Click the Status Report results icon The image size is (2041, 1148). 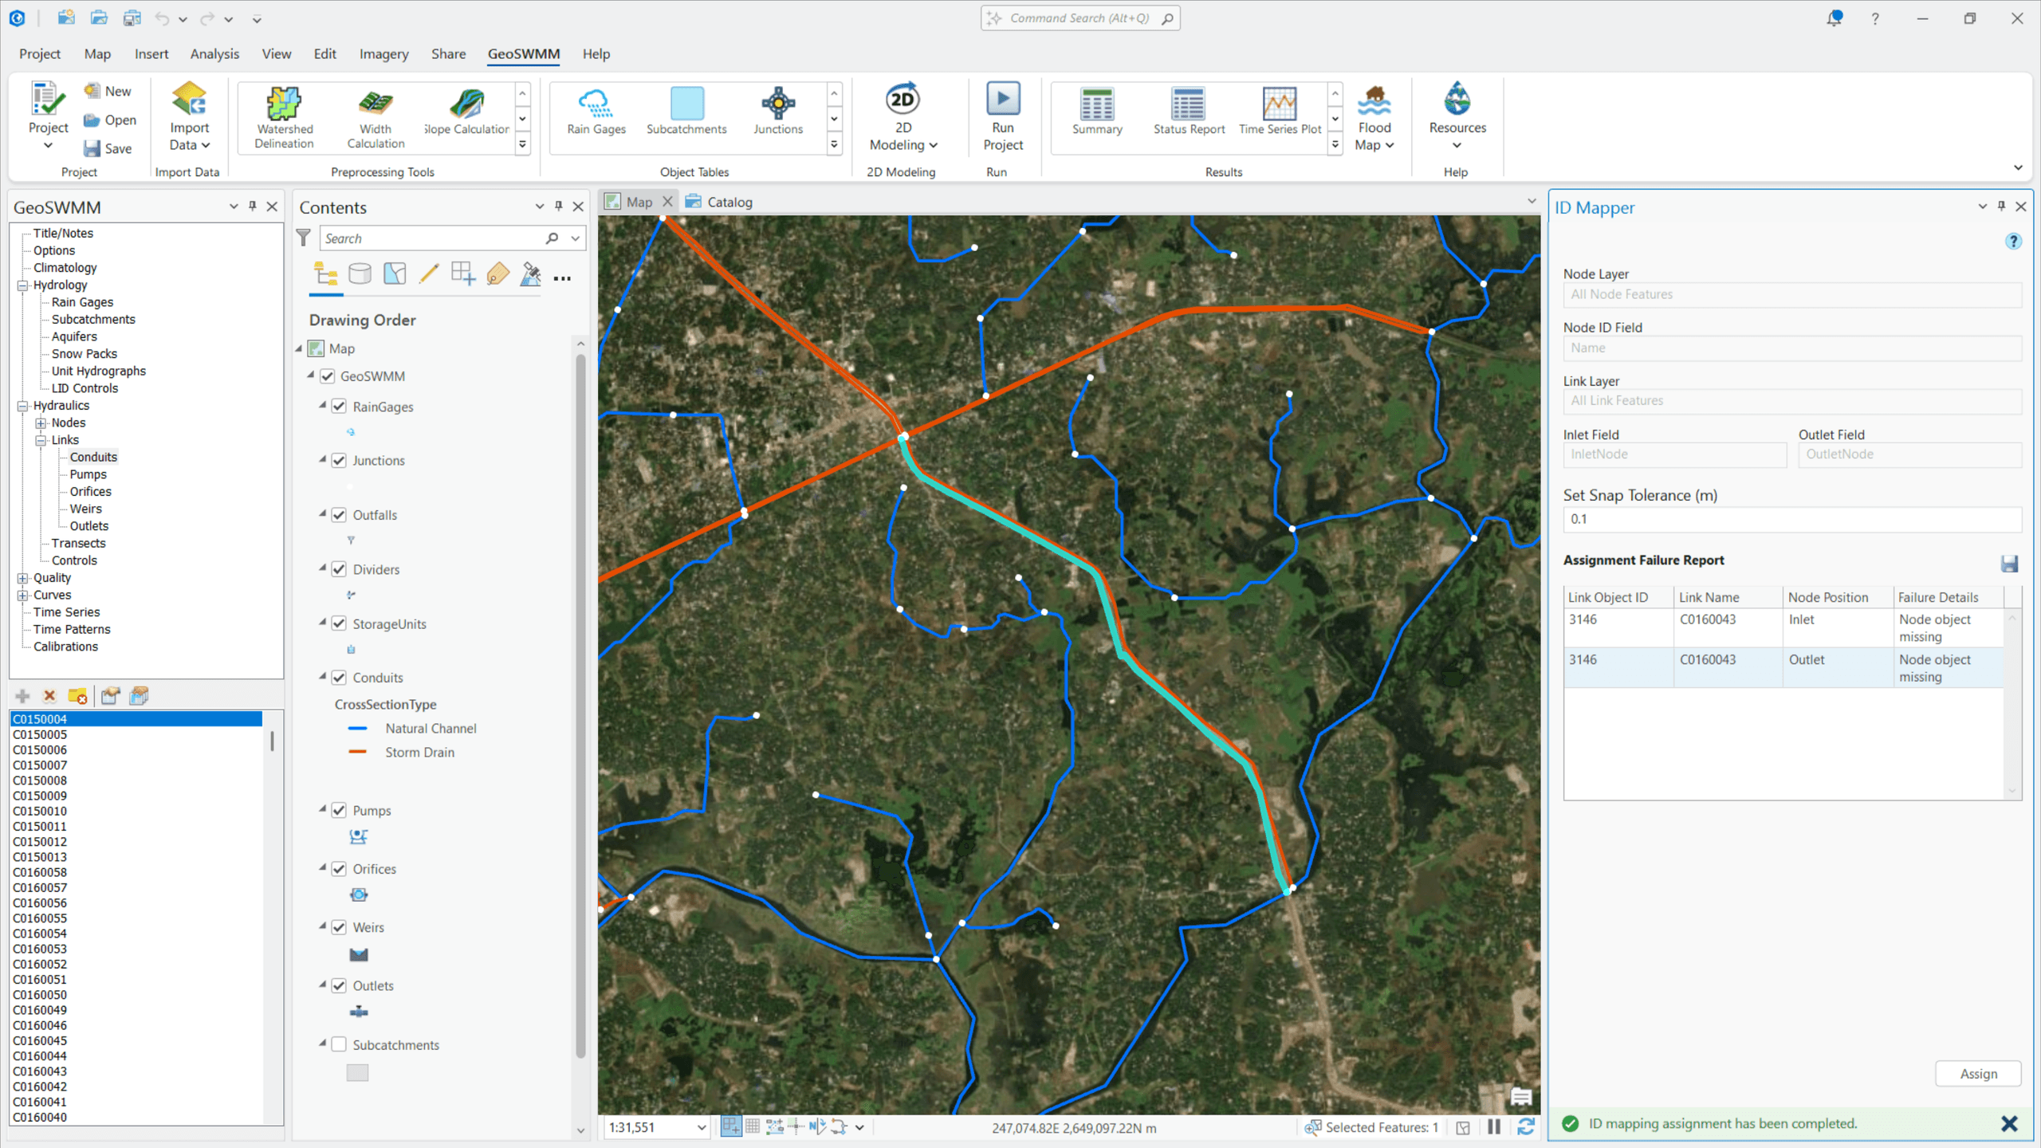click(1187, 112)
